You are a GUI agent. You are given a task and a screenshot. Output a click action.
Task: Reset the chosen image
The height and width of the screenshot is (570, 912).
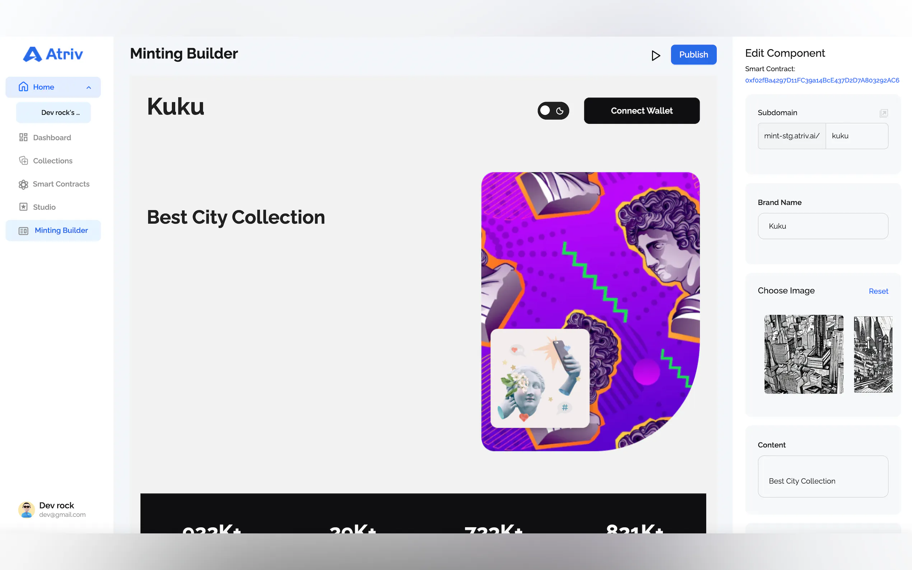(x=878, y=291)
